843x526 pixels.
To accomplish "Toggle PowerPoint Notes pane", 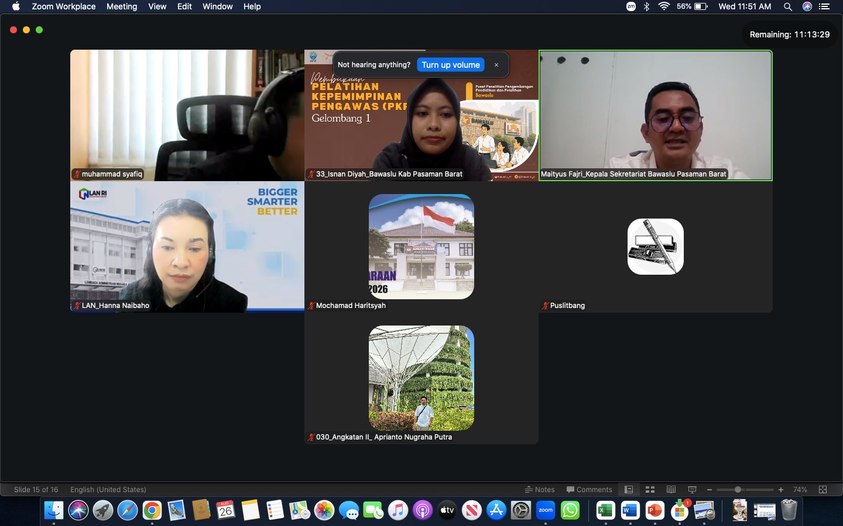I will tap(540, 490).
